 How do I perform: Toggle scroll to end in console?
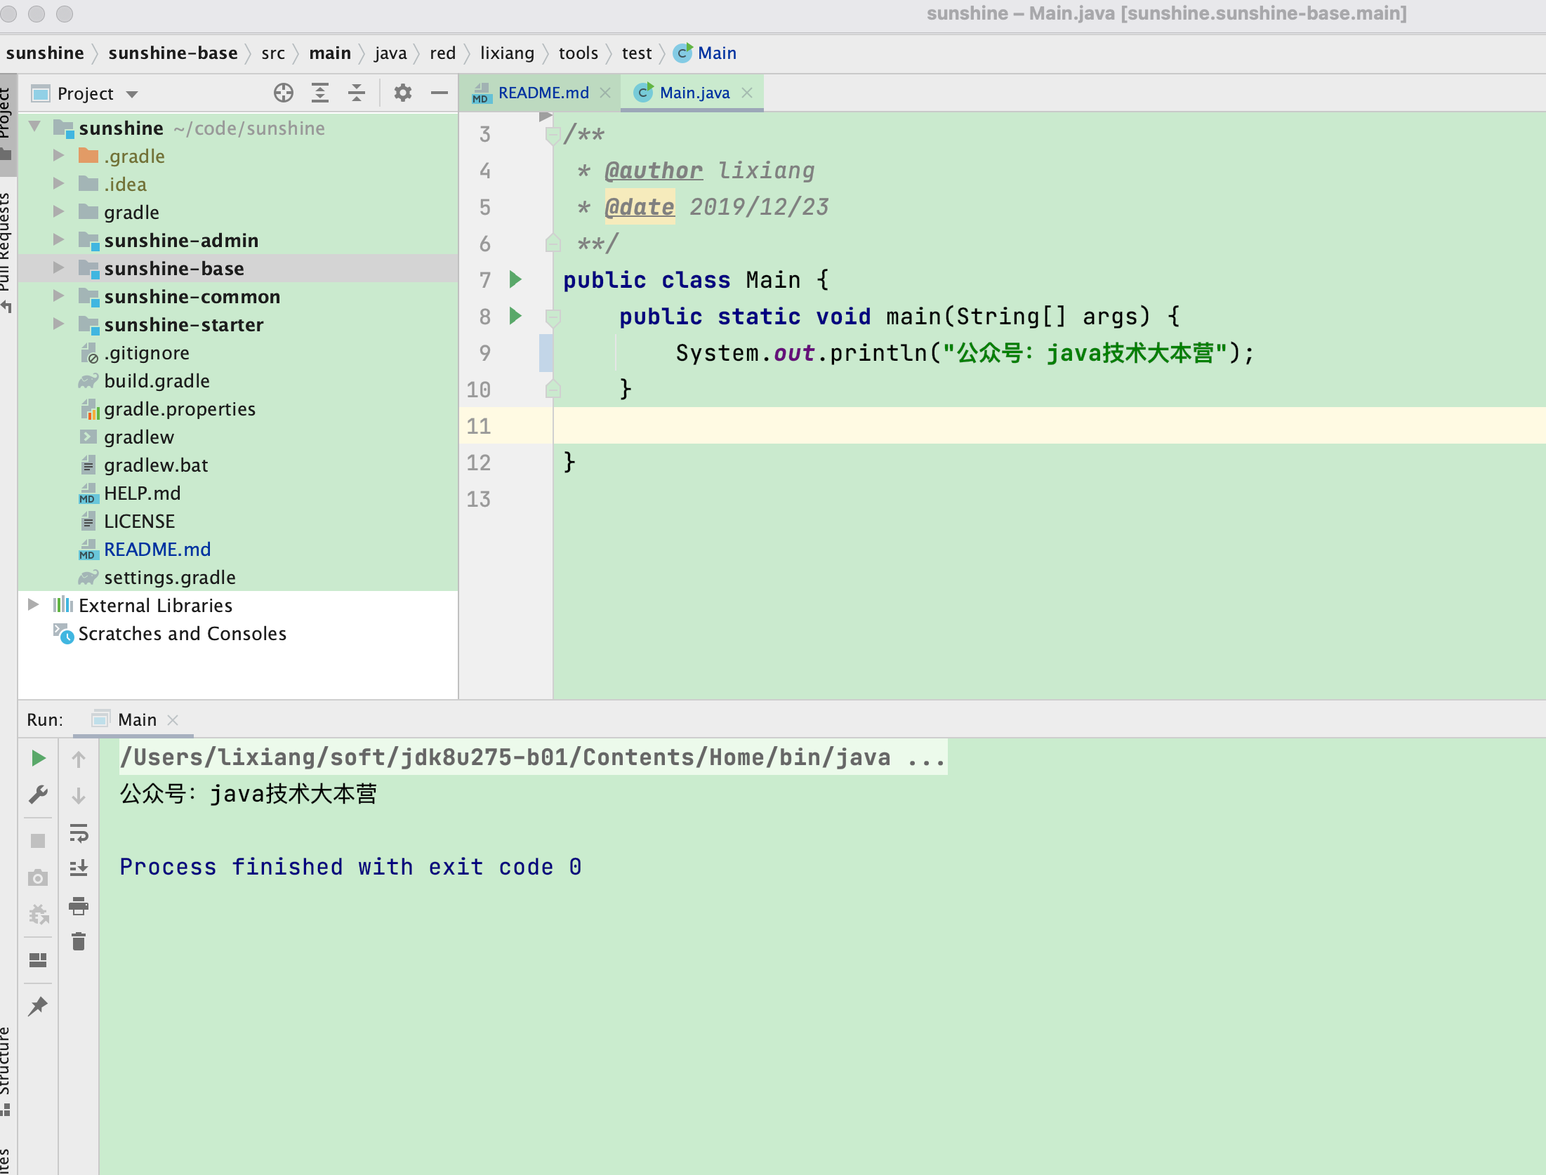(79, 868)
